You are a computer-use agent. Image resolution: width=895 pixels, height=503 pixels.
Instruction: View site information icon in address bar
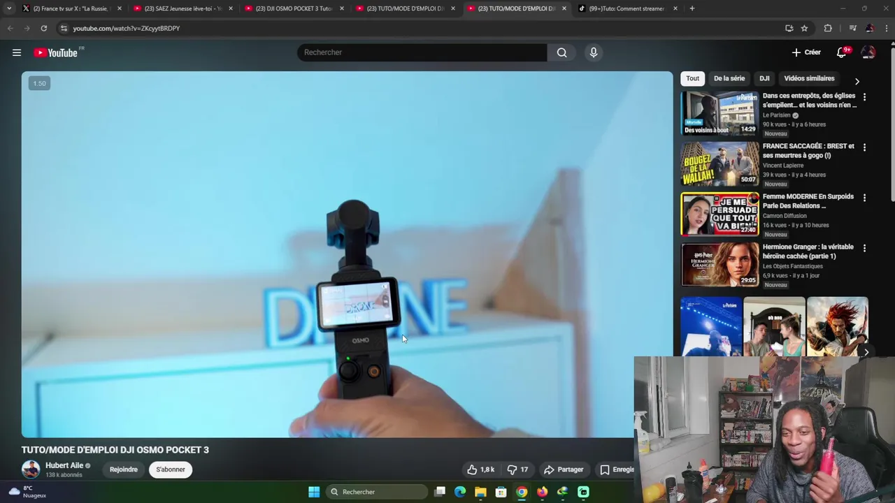tap(64, 28)
